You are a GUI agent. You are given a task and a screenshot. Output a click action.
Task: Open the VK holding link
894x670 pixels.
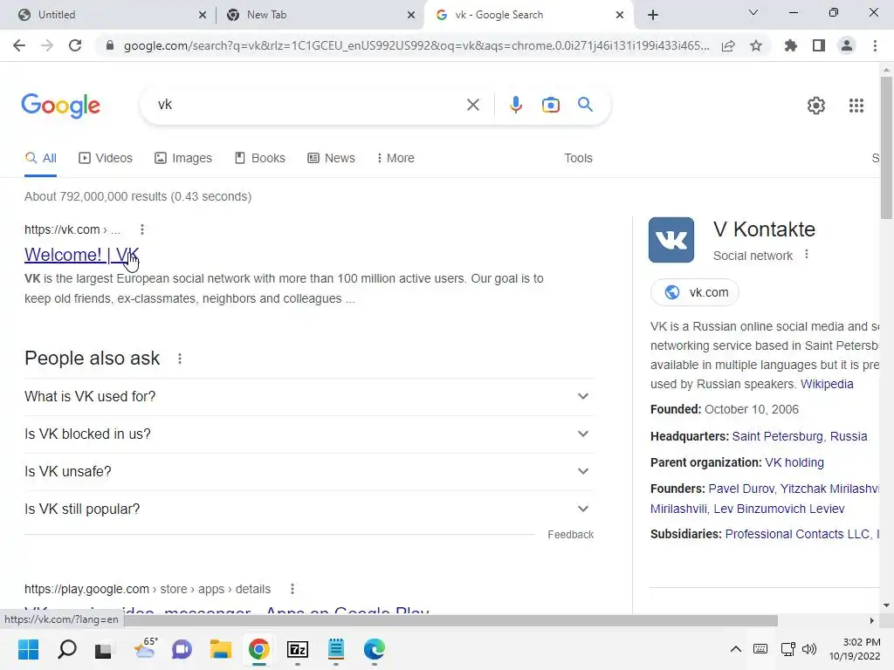pyautogui.click(x=794, y=462)
